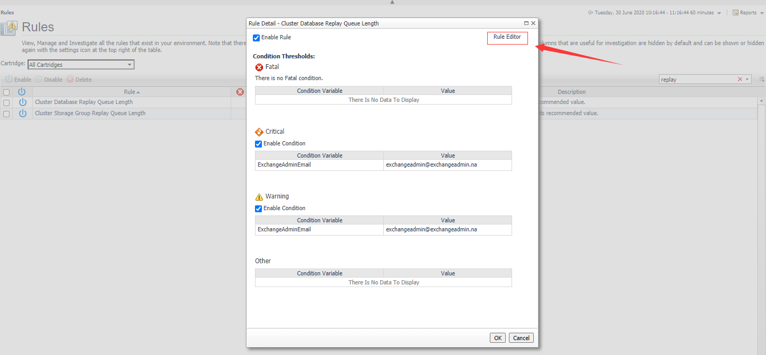
Task: Open the Rule Editor
Action: (x=507, y=38)
